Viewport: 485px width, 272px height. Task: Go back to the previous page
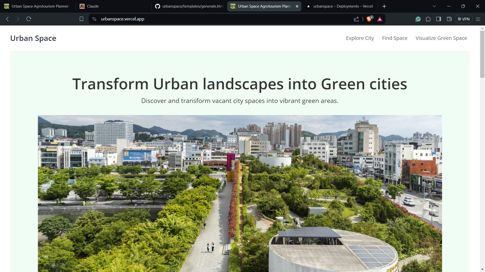tap(8, 19)
